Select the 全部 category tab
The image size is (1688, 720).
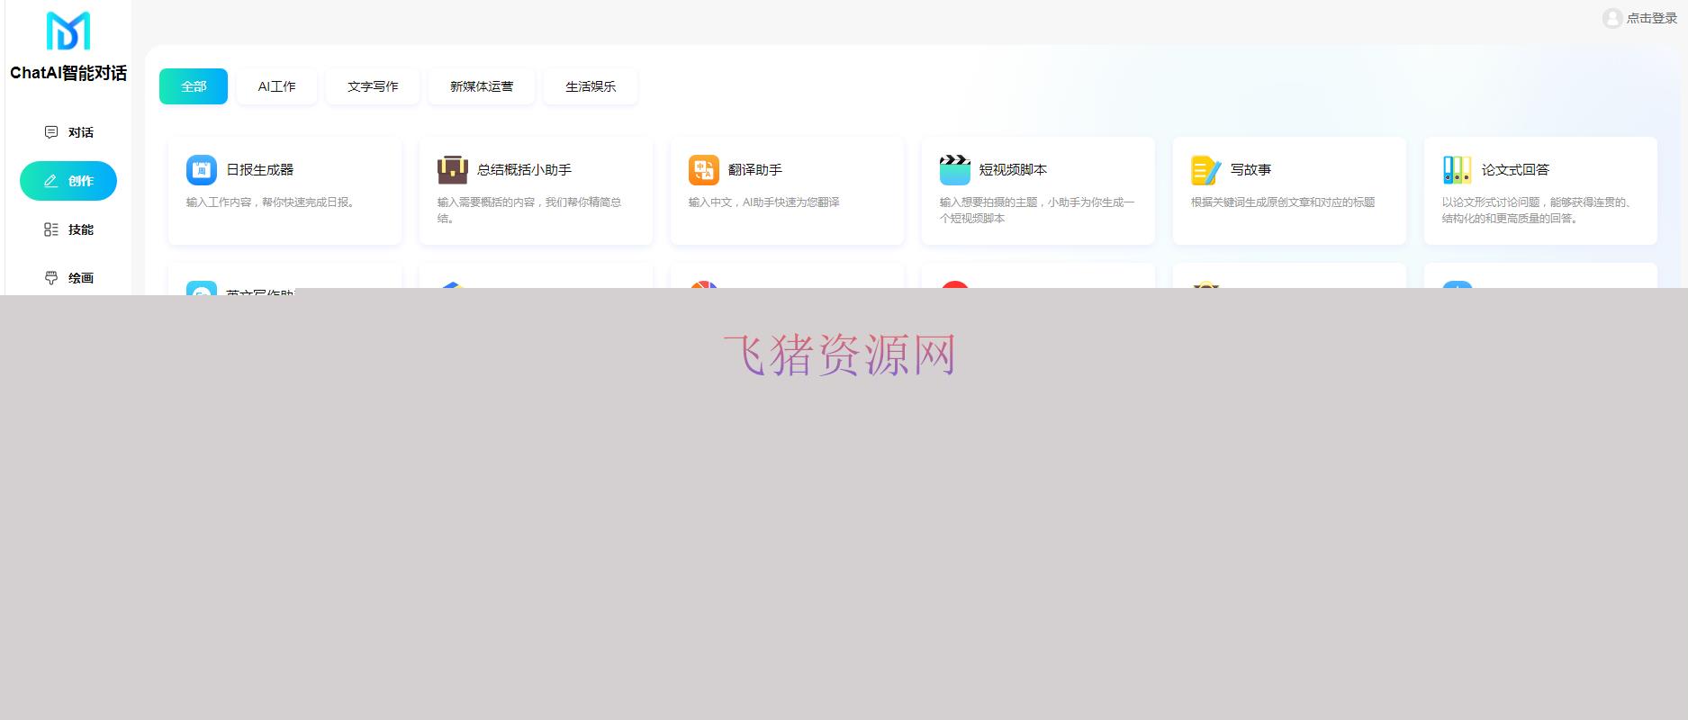point(194,86)
